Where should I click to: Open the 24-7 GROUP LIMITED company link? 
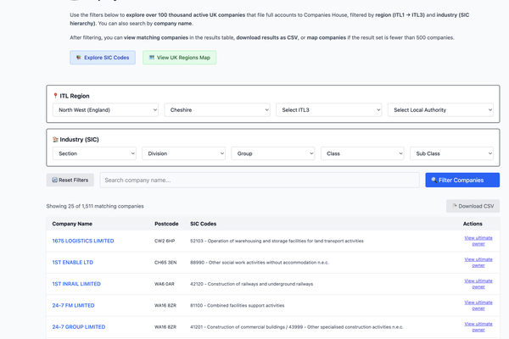pyautogui.click(x=79, y=326)
